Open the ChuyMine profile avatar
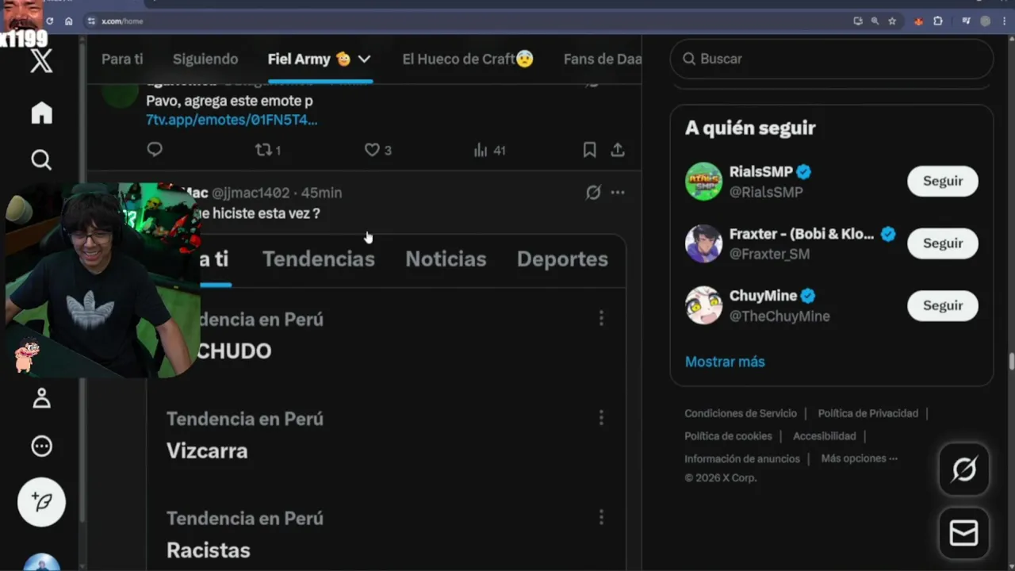 (x=703, y=305)
